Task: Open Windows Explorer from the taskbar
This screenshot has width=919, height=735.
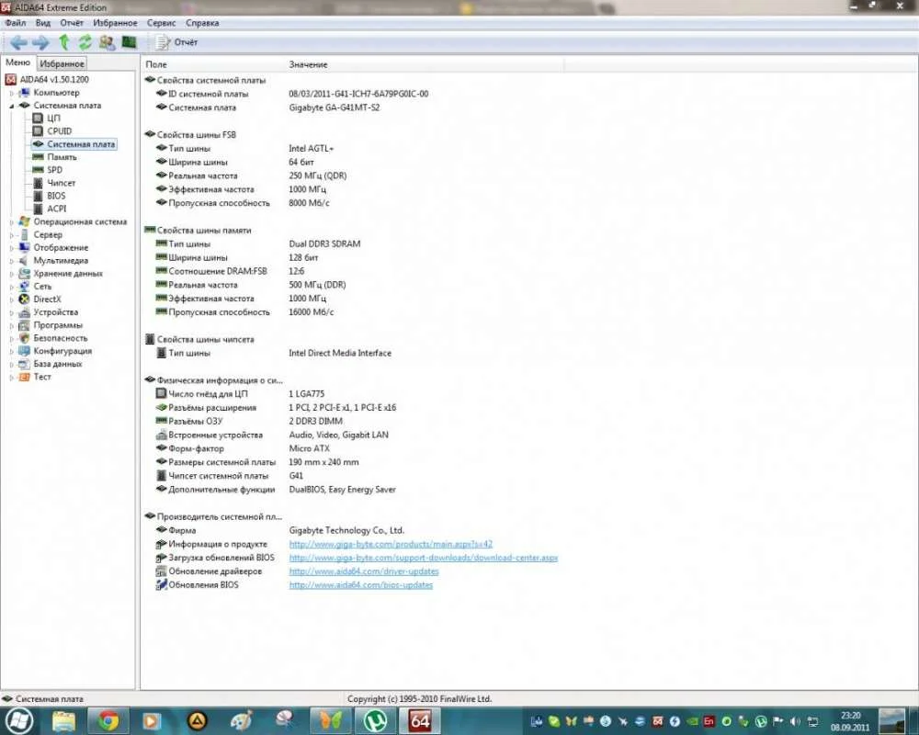Action: 63,720
